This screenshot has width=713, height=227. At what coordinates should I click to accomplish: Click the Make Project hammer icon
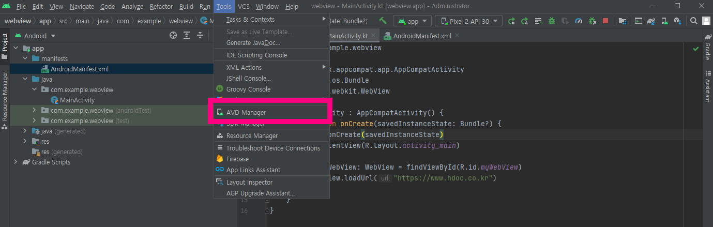(383, 21)
